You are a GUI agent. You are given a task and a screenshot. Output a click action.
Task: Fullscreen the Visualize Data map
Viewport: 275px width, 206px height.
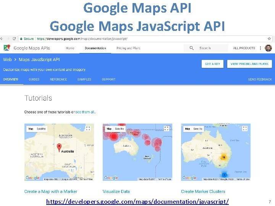point(166,129)
